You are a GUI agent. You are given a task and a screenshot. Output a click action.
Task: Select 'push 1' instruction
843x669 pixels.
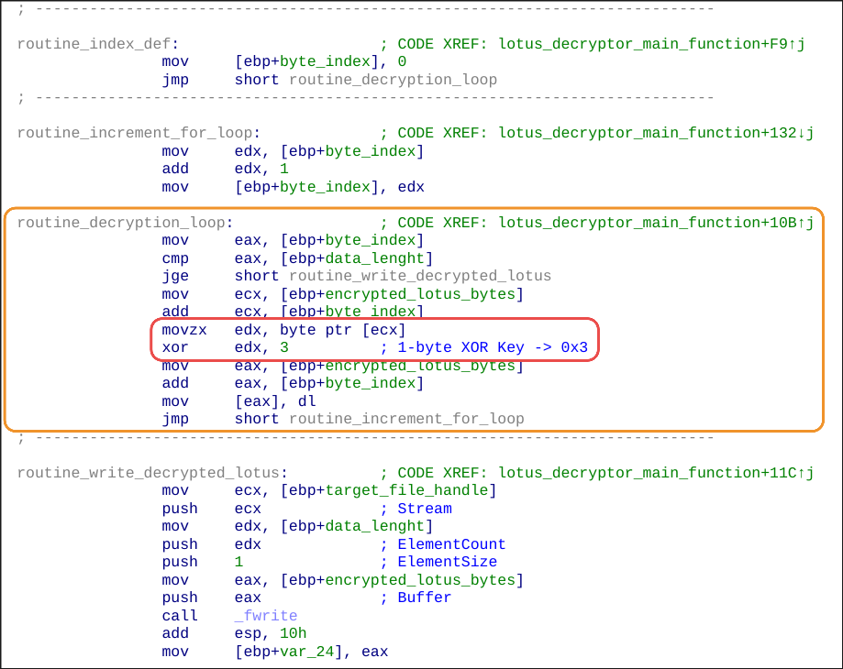pyautogui.click(x=203, y=562)
